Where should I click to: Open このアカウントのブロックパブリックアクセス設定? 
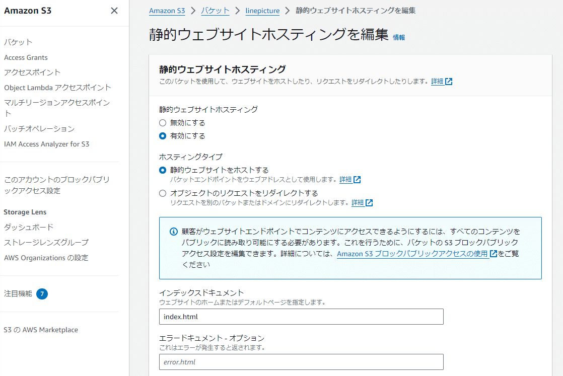(57, 185)
